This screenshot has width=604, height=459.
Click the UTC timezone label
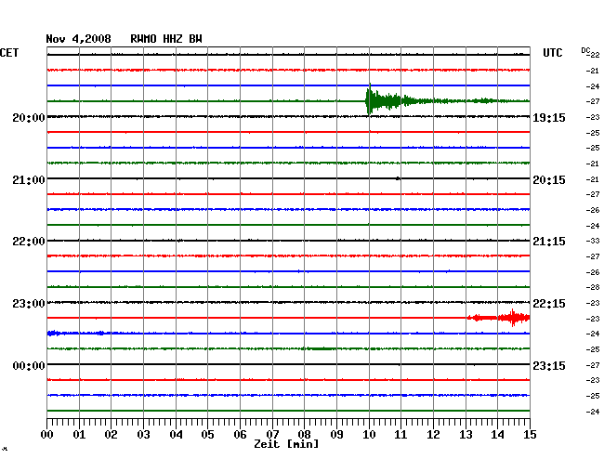[x=552, y=53]
